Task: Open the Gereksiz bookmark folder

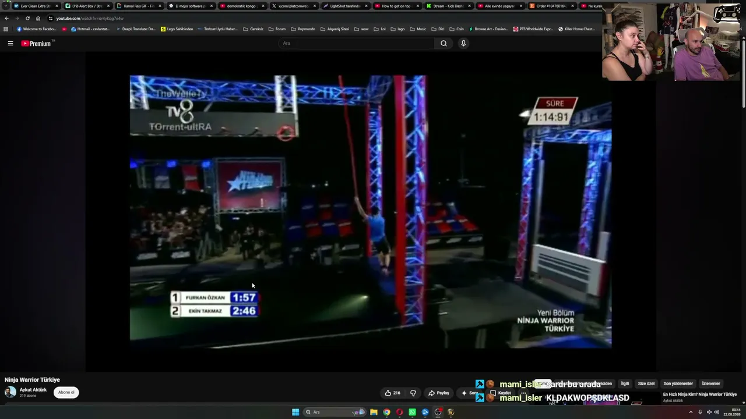Action: pos(254,29)
